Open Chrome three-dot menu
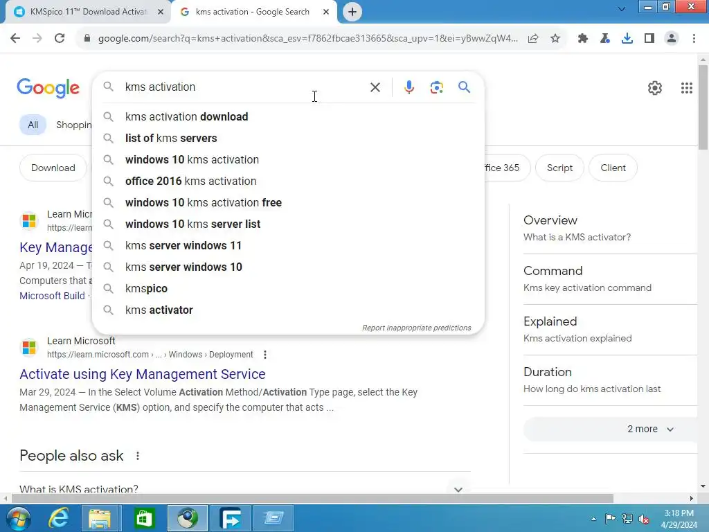 coord(694,39)
